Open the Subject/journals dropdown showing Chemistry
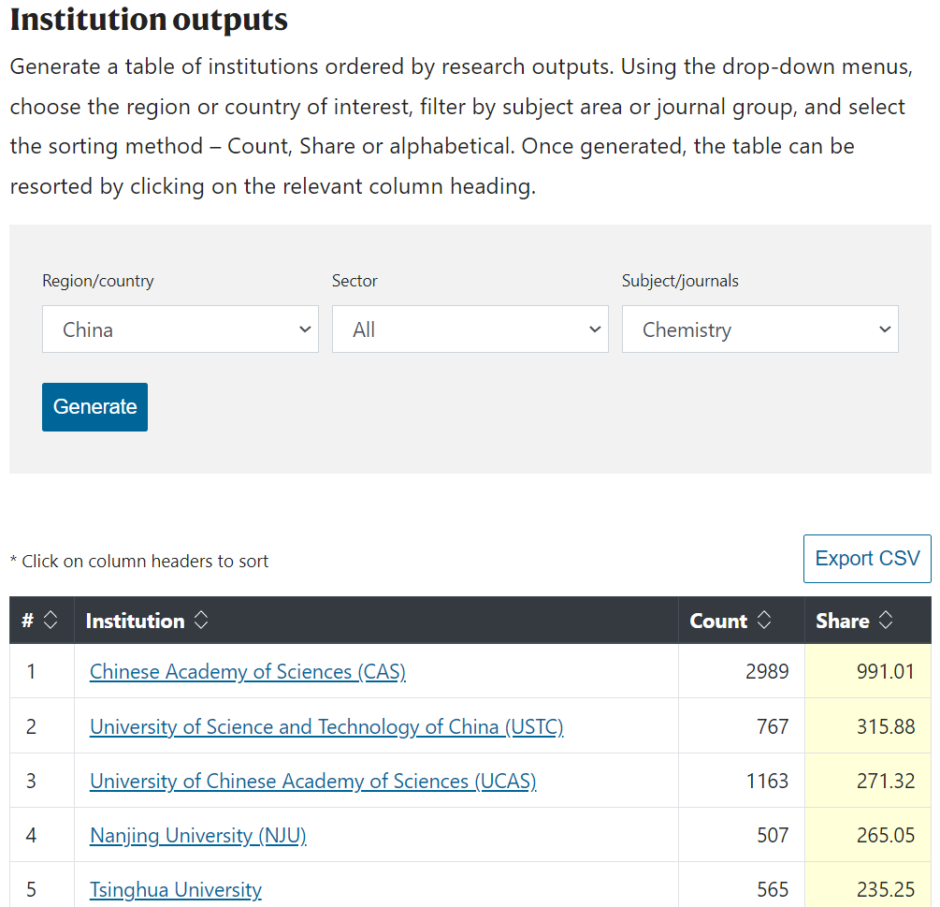Viewport: 940px width, 907px height. [x=760, y=329]
